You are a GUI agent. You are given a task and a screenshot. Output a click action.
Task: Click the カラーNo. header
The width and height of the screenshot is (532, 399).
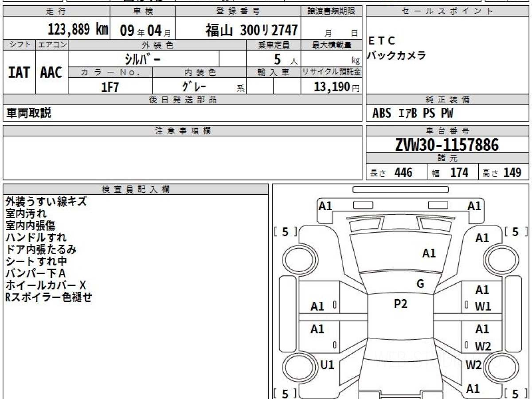110,72
